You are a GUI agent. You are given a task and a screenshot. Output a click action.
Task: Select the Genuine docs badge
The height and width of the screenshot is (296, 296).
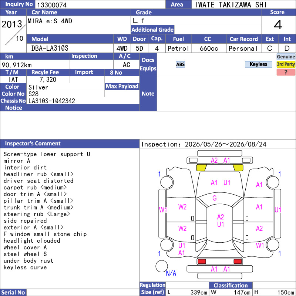point(286,57)
